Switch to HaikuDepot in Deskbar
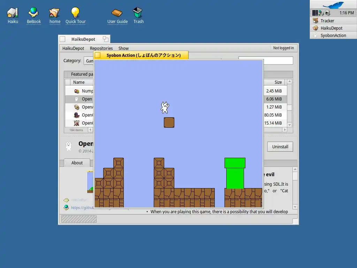Screen dimensions: 357x268 (333, 28)
